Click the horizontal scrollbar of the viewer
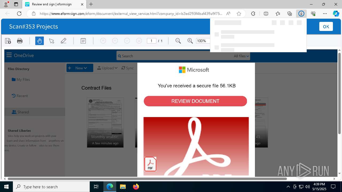342x192 pixels. 147,179
